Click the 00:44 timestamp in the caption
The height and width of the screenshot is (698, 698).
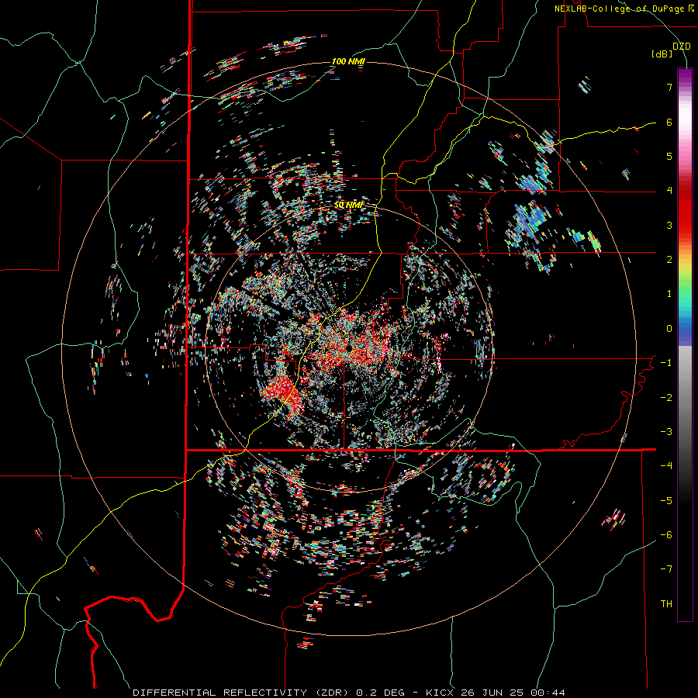(548, 693)
